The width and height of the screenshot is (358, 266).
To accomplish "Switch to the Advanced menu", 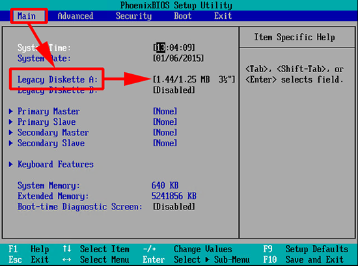I will (x=76, y=16).
